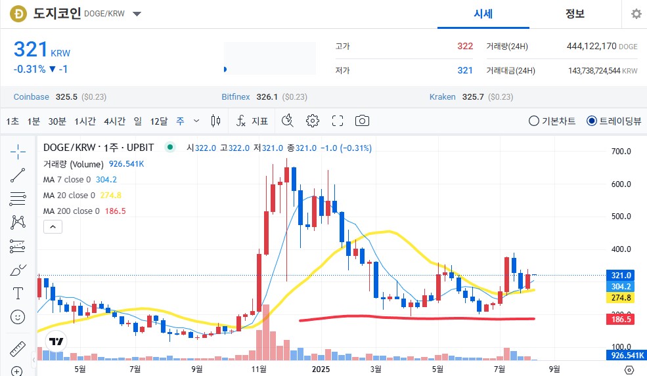Toggle fullscreen chart mode
Image resolution: width=647 pixels, height=376 pixels.
click(x=338, y=121)
